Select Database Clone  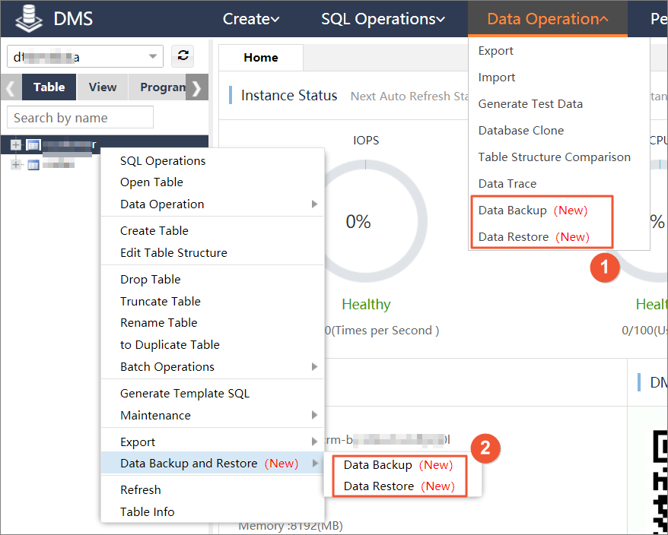(x=521, y=130)
